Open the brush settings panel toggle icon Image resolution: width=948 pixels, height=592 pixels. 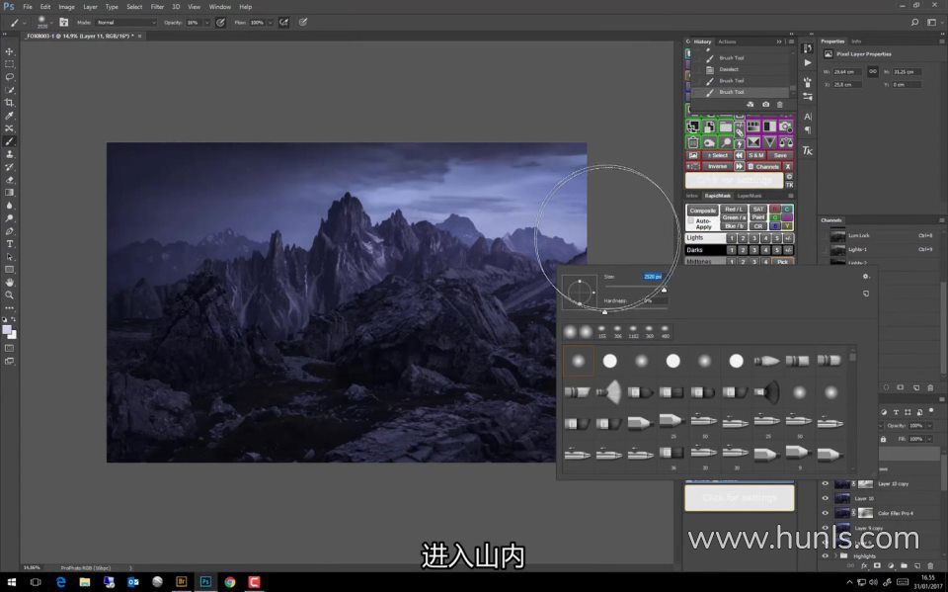click(x=63, y=23)
